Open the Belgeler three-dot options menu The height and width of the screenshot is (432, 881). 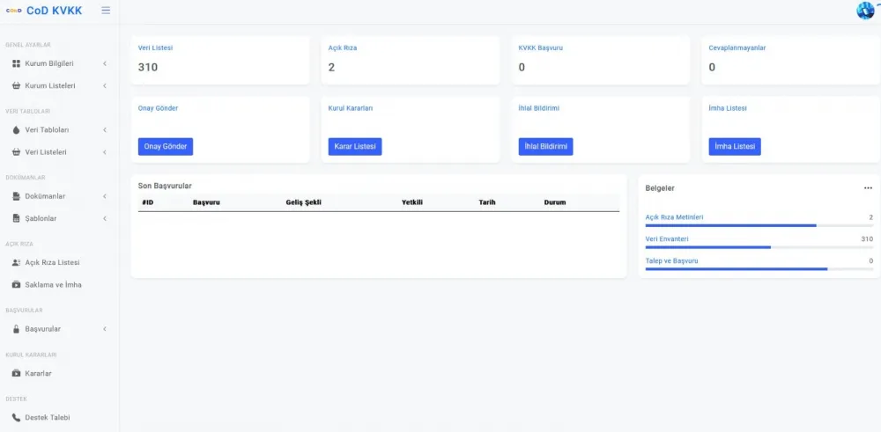[868, 188]
